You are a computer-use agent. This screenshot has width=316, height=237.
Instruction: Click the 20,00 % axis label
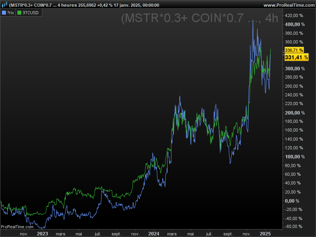[x=293, y=192]
